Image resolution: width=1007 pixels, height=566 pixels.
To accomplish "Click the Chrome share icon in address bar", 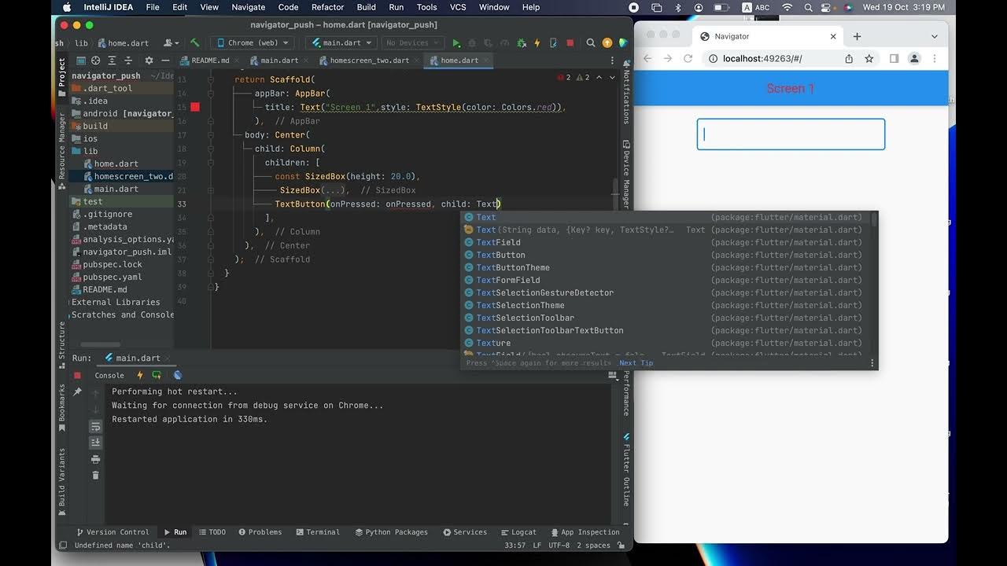I will pyautogui.click(x=849, y=58).
